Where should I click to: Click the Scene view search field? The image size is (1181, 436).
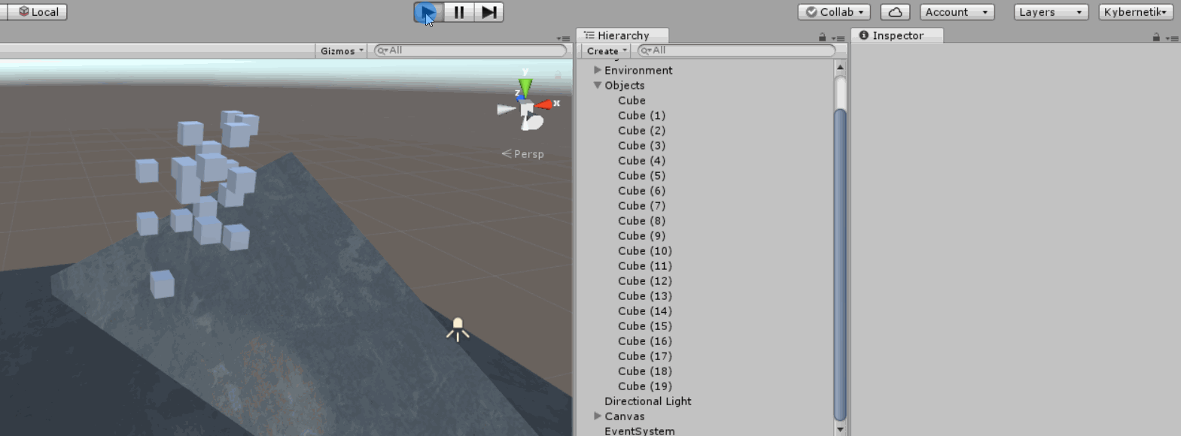470,50
